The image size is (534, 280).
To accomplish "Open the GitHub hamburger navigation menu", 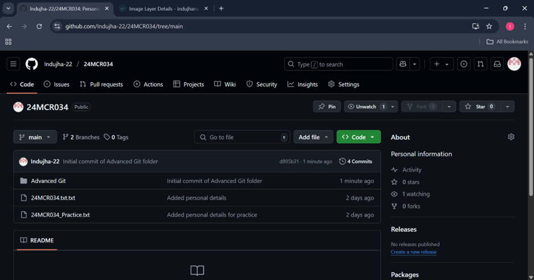I will tap(13, 64).
